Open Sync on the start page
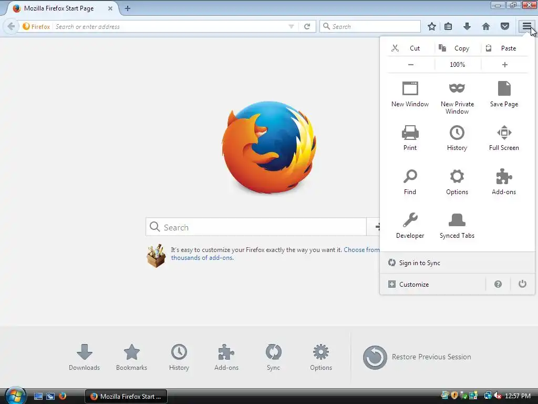This screenshot has width=538, height=404. point(273,357)
